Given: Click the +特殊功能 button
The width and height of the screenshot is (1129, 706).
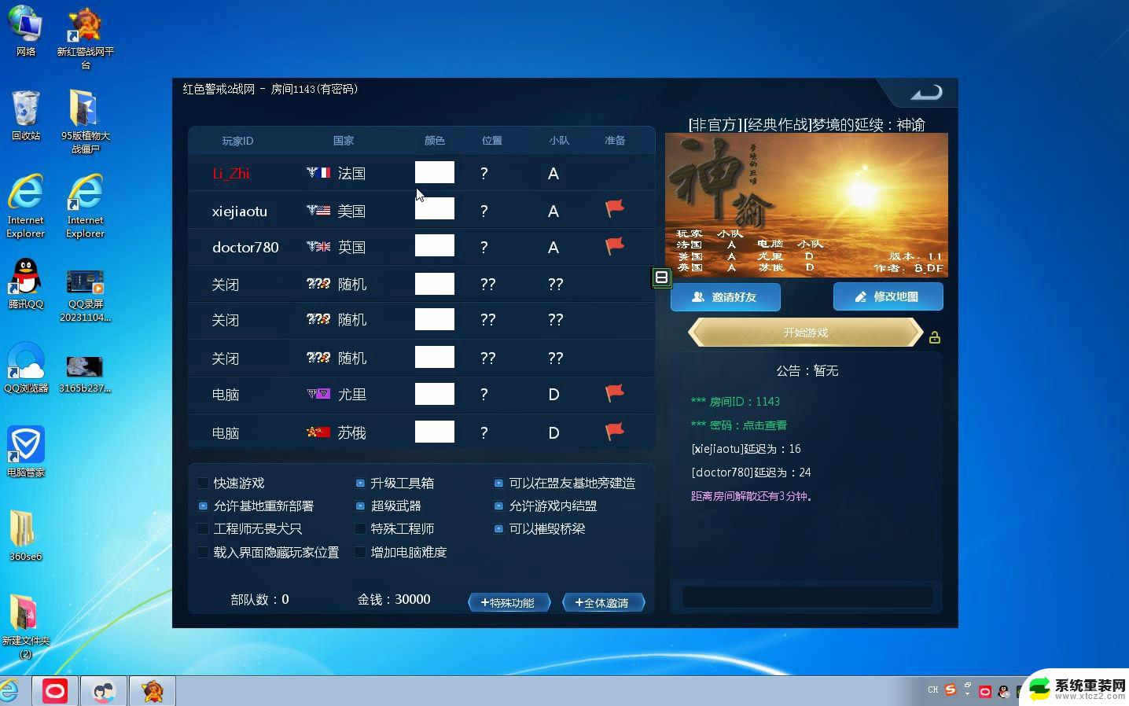Looking at the screenshot, I should pyautogui.click(x=509, y=602).
